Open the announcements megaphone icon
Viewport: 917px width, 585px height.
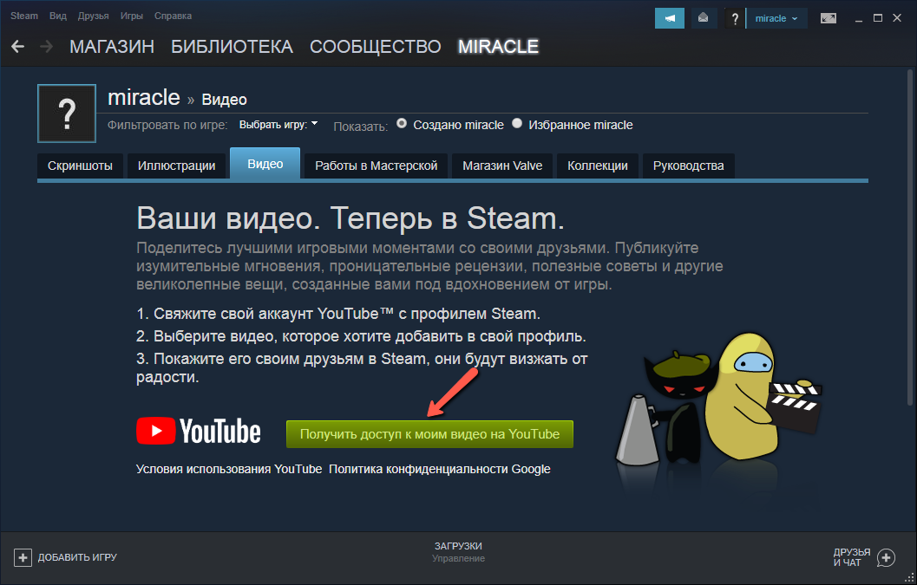point(669,18)
